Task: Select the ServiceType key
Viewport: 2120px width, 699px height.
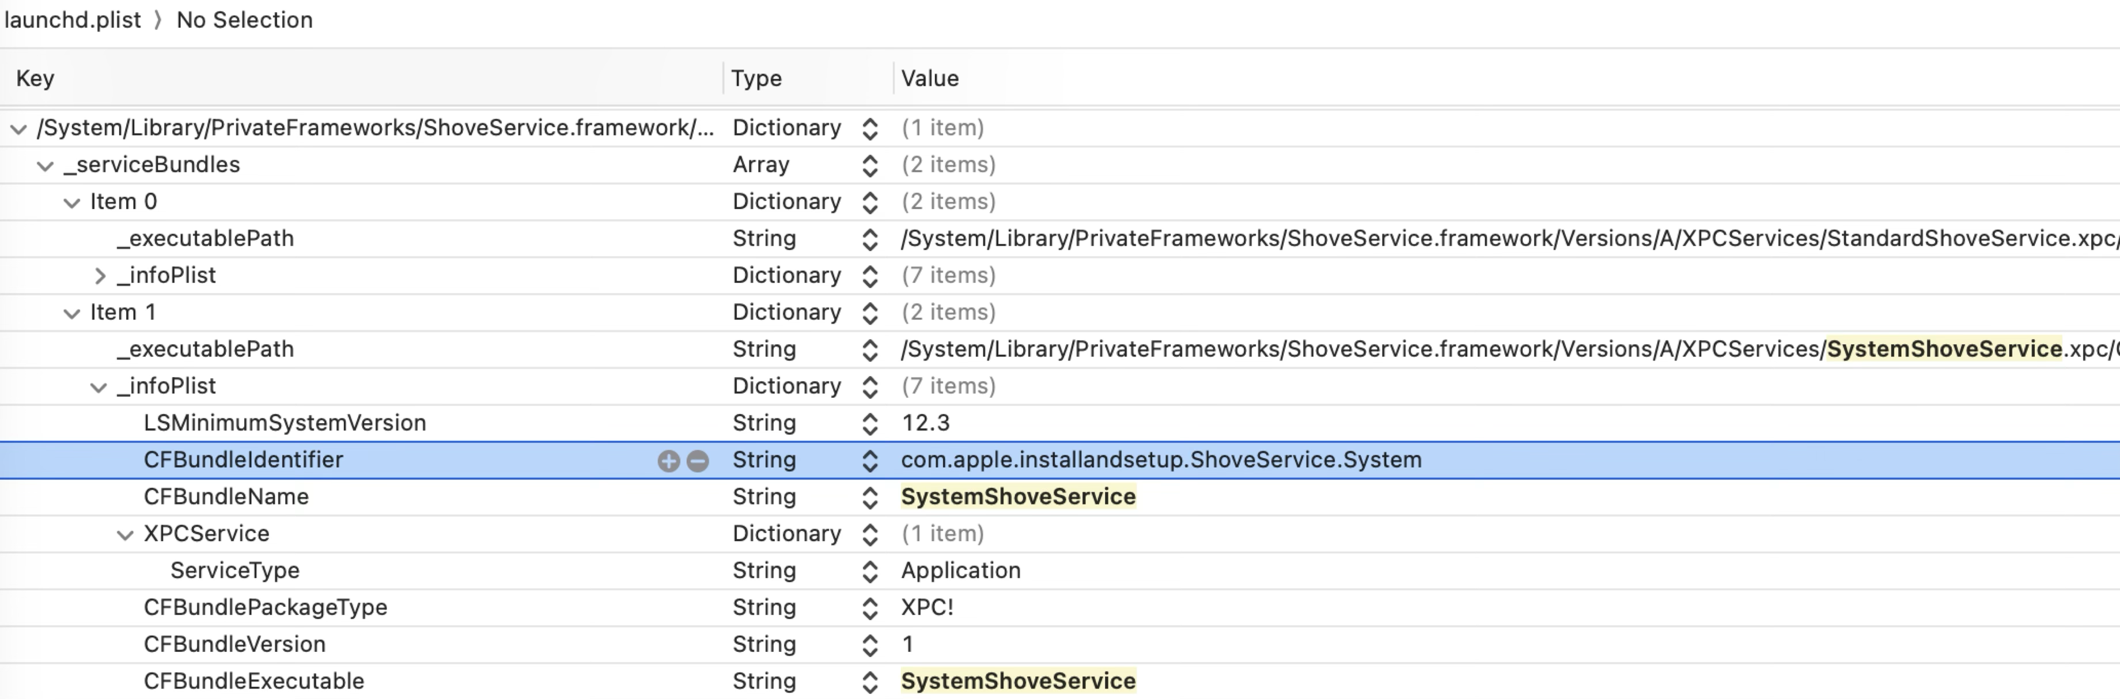Action: point(236,571)
